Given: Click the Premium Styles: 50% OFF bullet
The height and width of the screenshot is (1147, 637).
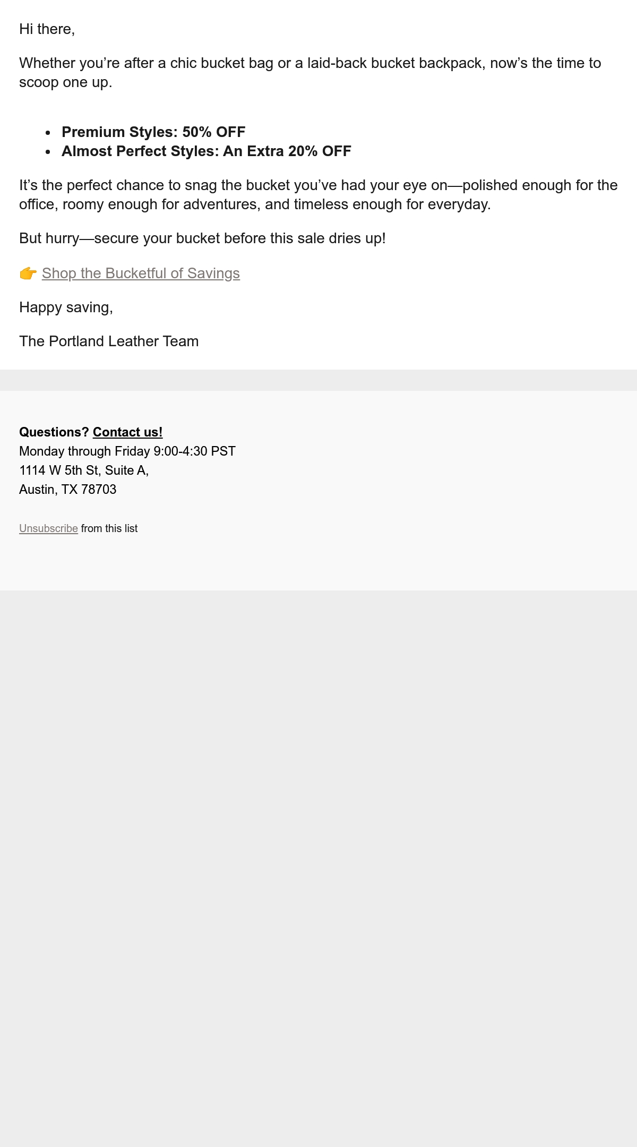Looking at the screenshot, I should pos(153,132).
